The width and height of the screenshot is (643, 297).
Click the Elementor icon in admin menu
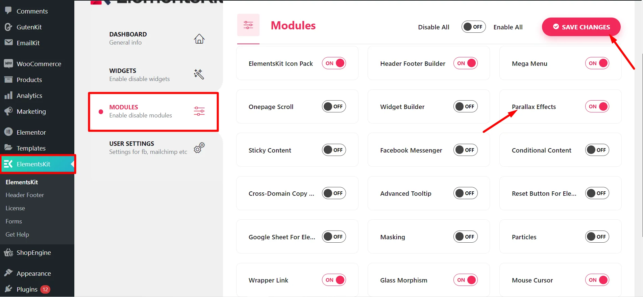point(8,132)
